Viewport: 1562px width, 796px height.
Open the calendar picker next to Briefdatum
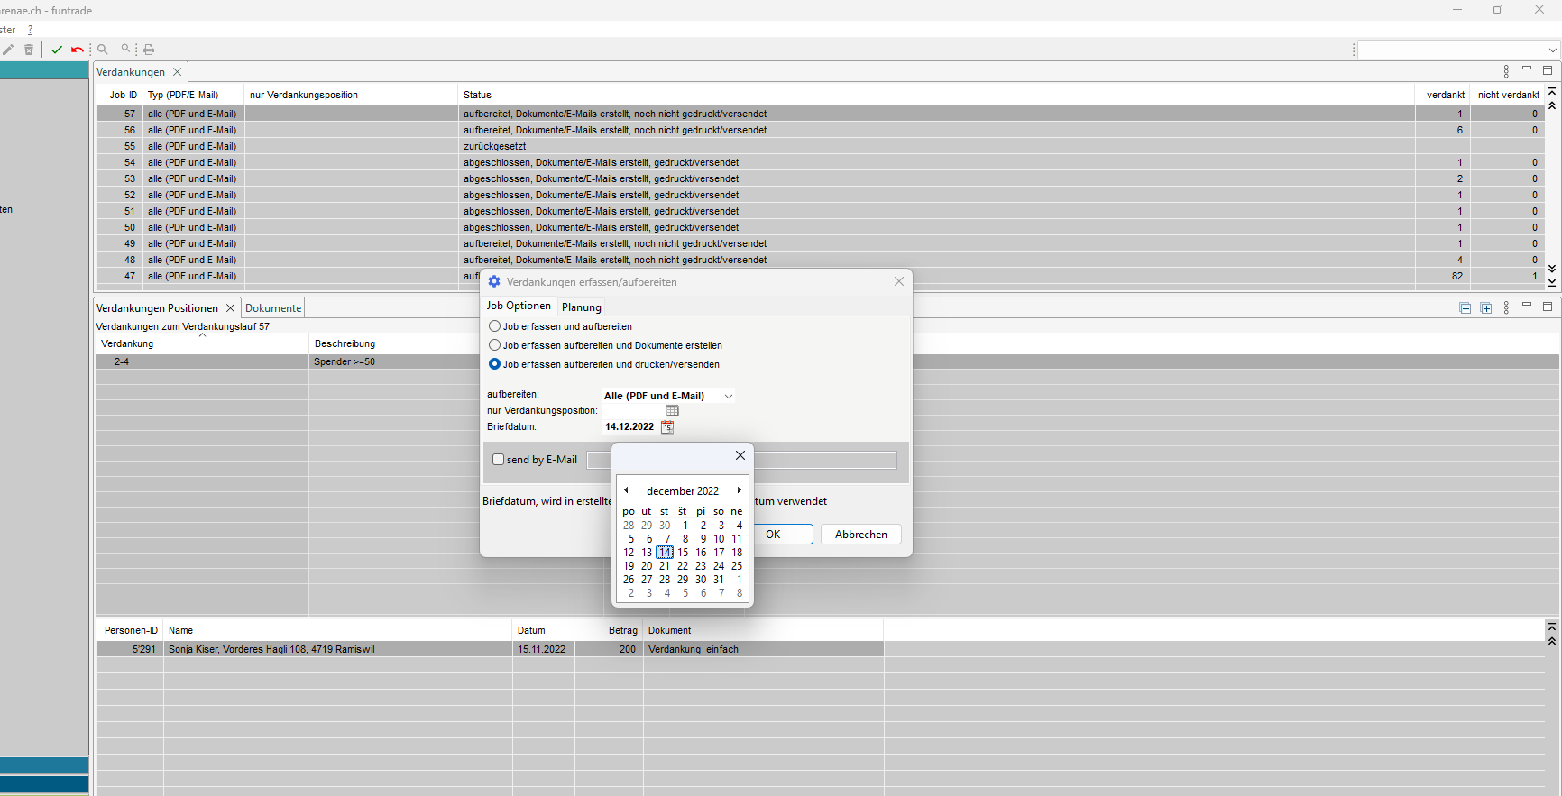667,427
